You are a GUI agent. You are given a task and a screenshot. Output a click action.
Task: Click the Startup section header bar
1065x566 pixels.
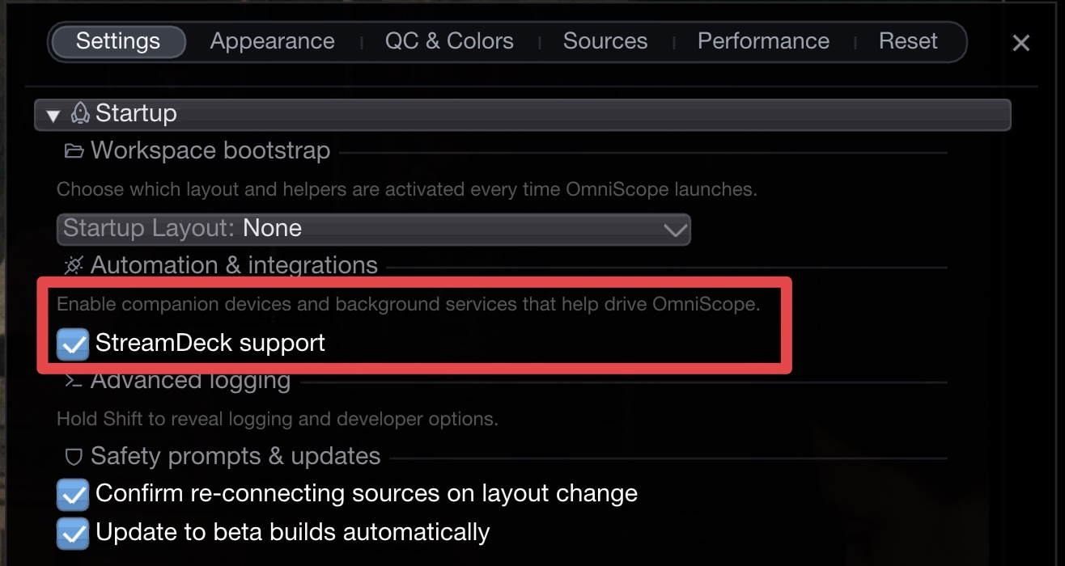pos(566,114)
